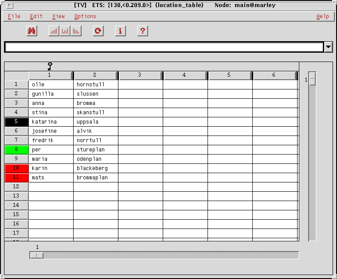Open the File menu
The height and width of the screenshot is (279, 337).
coord(14,16)
